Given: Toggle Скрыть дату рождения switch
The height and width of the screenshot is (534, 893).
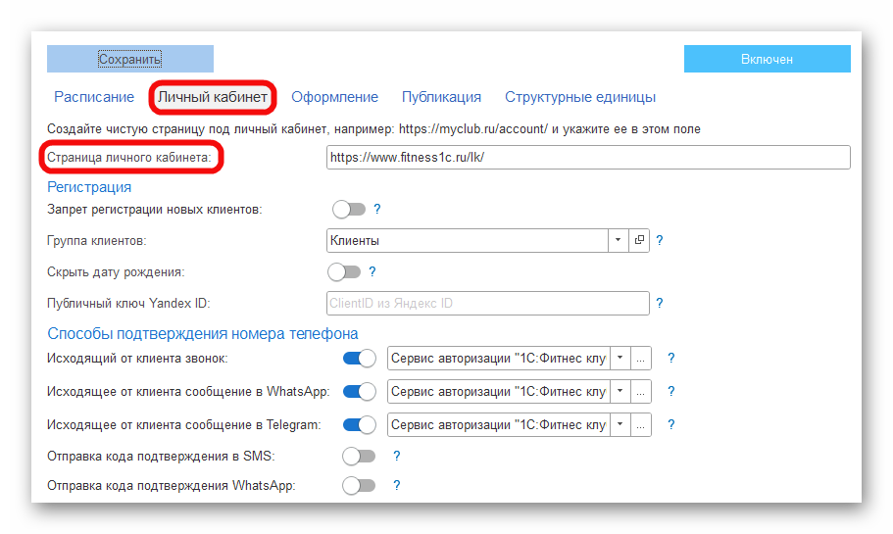Looking at the screenshot, I should tap(344, 272).
